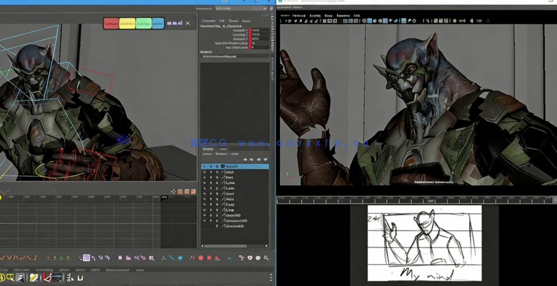557x286 pixels.
Task: Click the rightmost orange icon above timeline
Action: click(192, 192)
